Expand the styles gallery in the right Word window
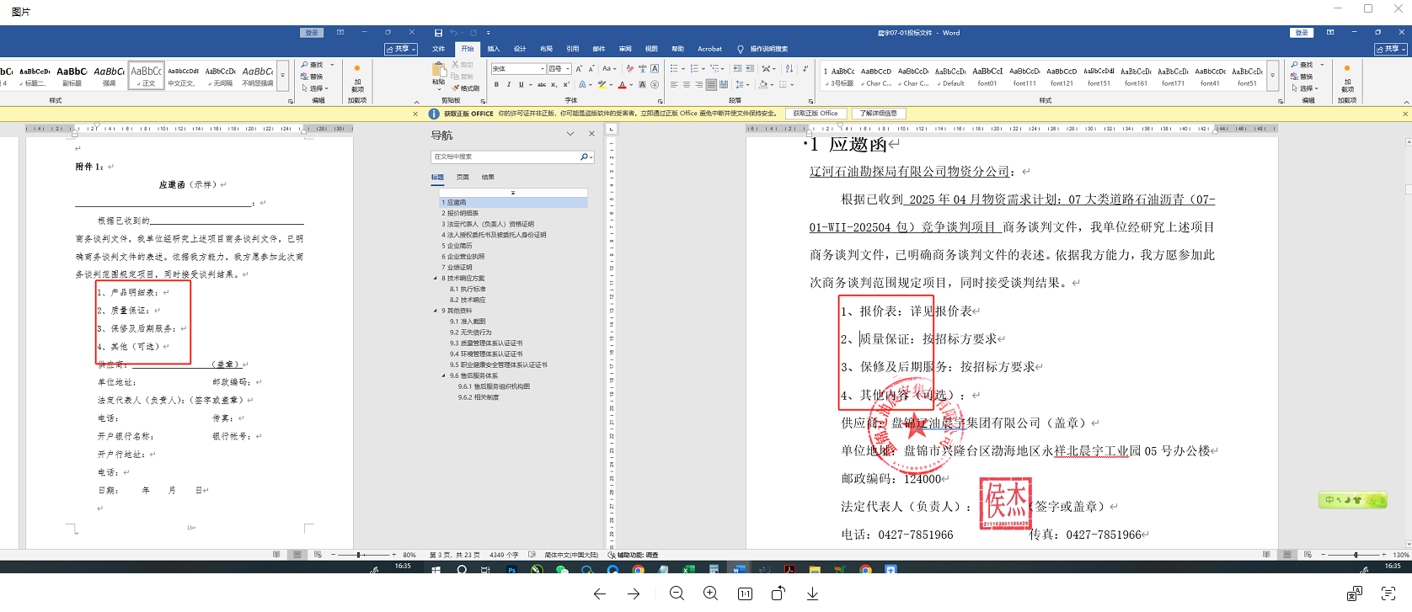Image resolution: width=1412 pixels, height=612 pixels. (x=1272, y=75)
